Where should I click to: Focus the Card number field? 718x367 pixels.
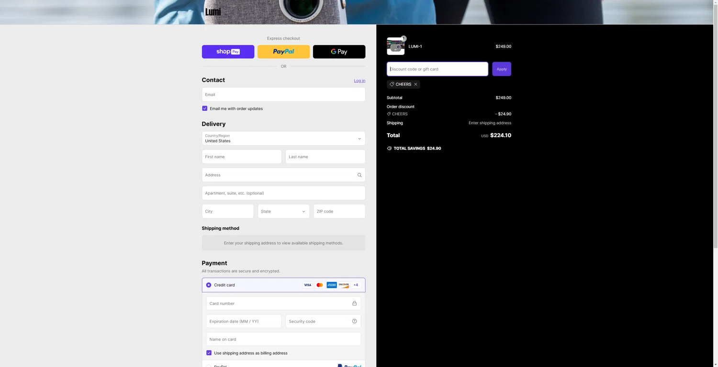(x=283, y=303)
